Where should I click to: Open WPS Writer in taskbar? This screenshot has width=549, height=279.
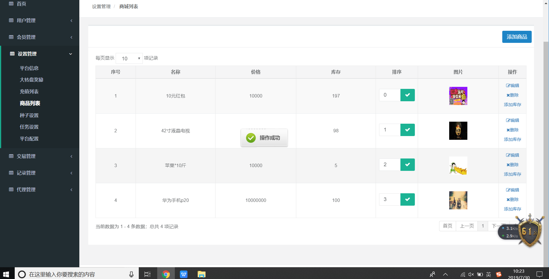pos(183,274)
